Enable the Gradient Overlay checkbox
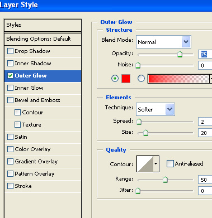The height and width of the screenshot is (218, 212). click(10, 161)
